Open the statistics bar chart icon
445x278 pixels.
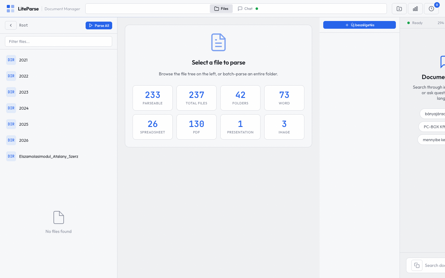click(x=415, y=9)
